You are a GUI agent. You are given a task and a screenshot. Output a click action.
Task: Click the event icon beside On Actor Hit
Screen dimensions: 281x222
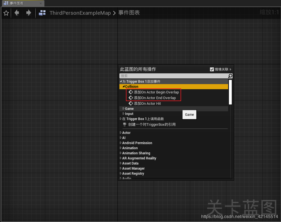pyautogui.click(x=131, y=103)
